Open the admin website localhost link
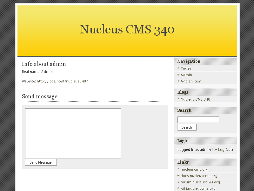 pos(62,81)
